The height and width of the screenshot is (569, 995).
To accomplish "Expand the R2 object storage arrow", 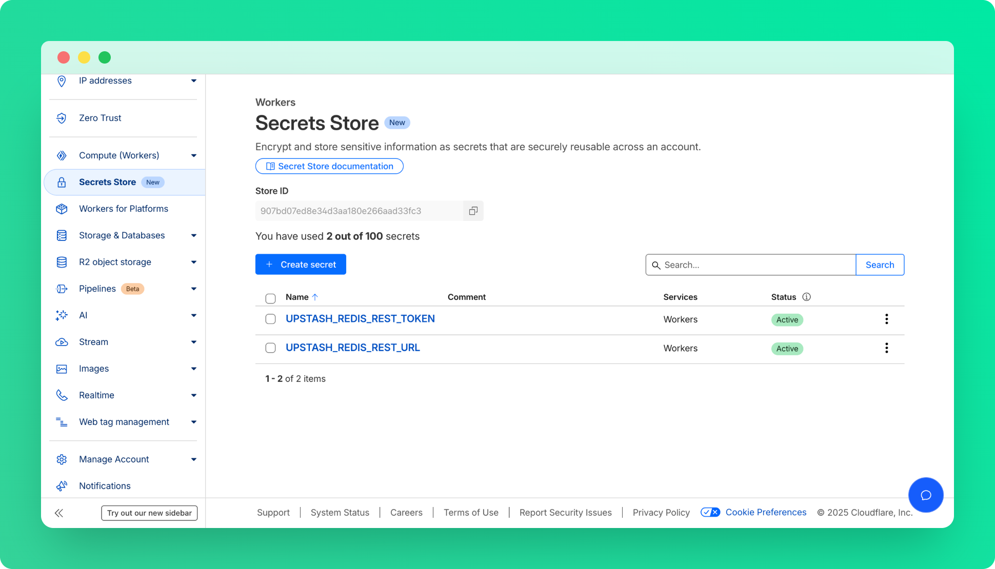I will 194,262.
